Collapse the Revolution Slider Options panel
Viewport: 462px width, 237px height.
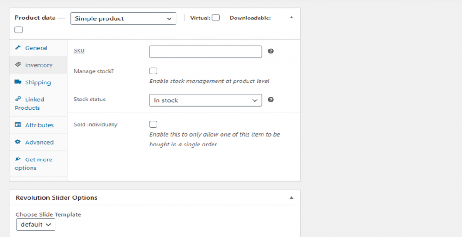point(291,197)
